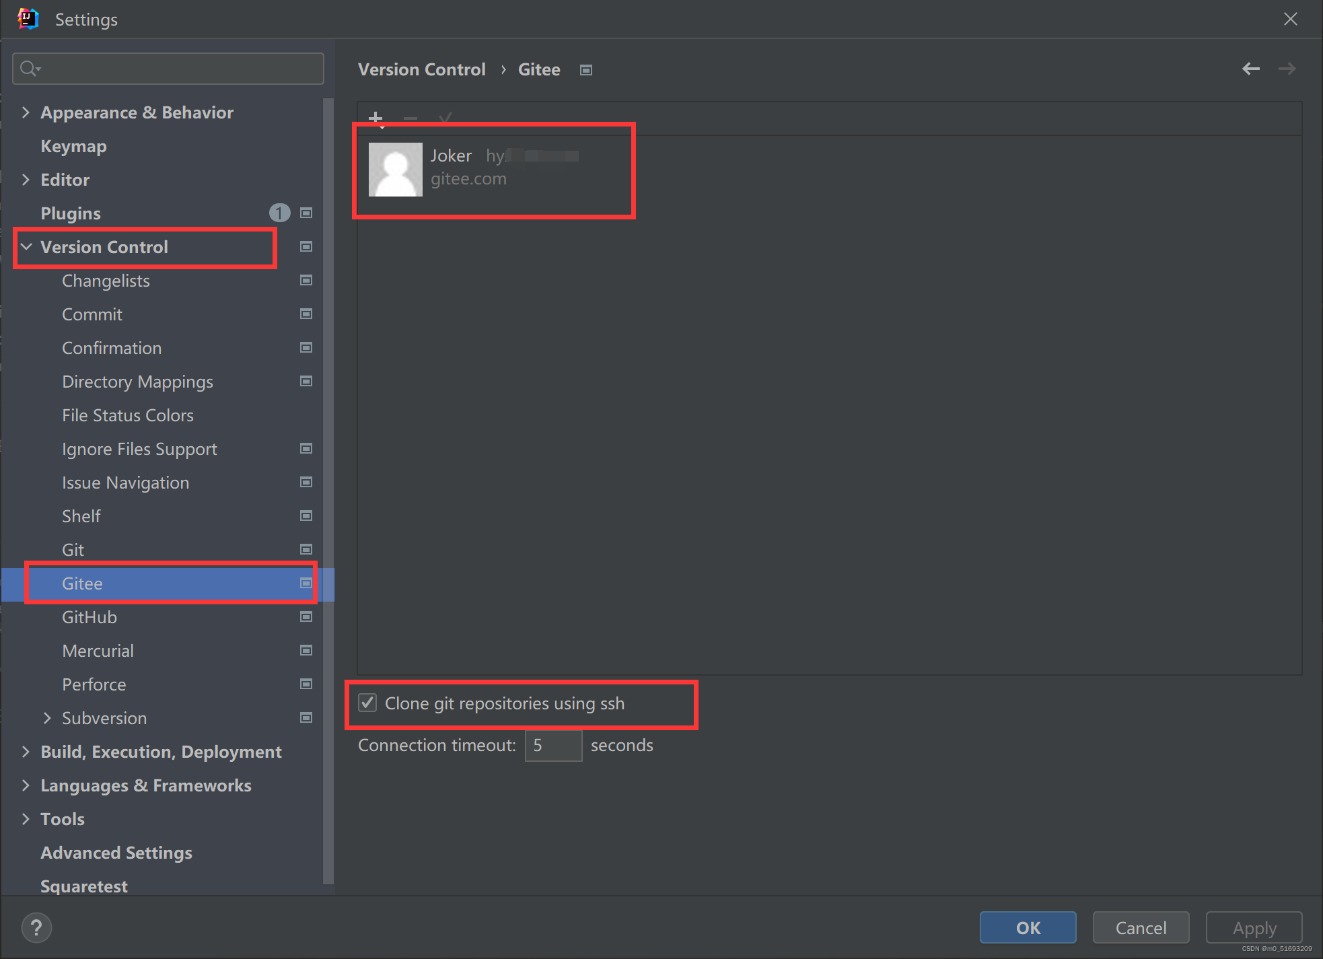1323x959 pixels.
Task: Click the project-level icon beside Gitee breadcrumb
Action: 586,70
